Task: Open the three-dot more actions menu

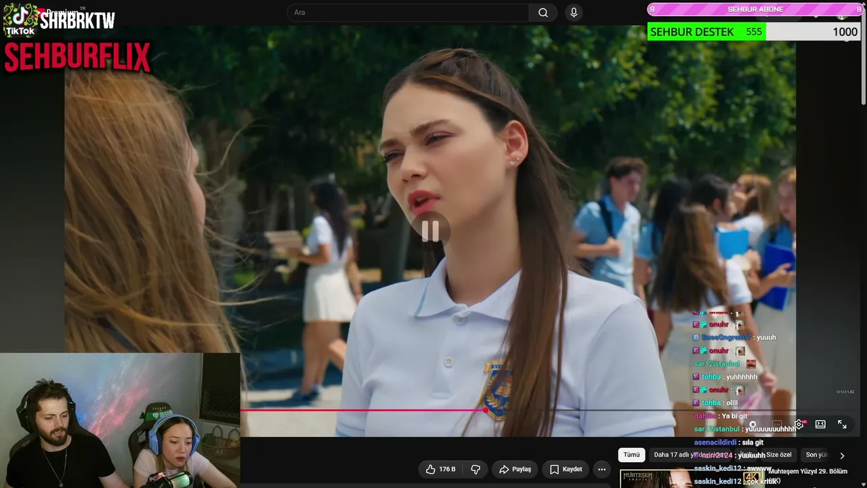Action: coord(601,469)
